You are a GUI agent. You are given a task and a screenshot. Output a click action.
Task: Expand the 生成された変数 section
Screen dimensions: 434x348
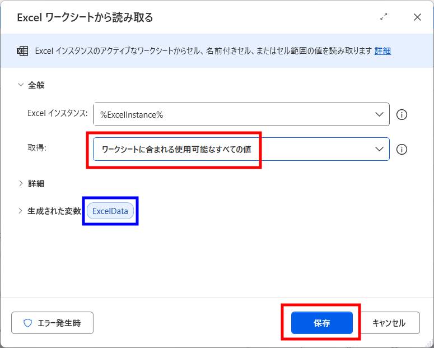21,211
